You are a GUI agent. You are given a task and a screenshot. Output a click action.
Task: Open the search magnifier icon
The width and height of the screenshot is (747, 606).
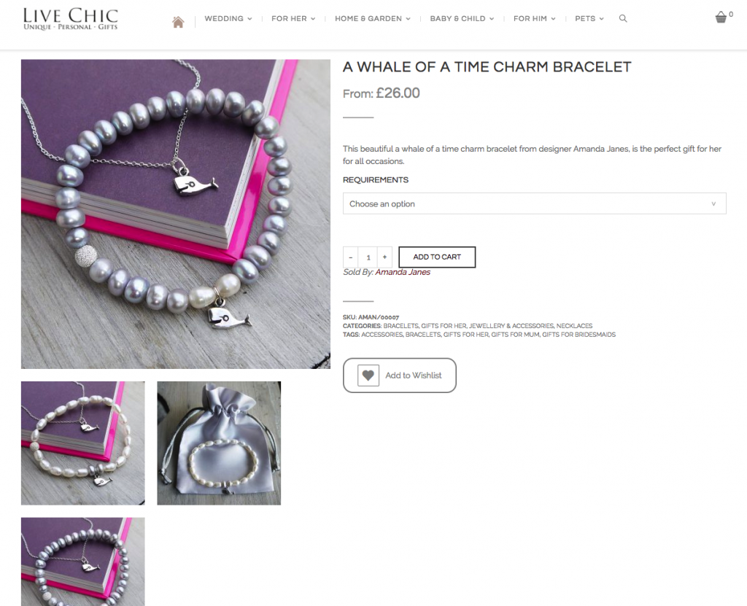point(623,18)
